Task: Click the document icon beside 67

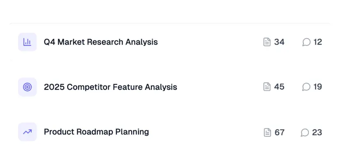Action: pyautogui.click(x=267, y=132)
